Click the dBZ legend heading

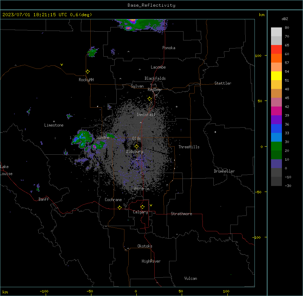(x=285, y=19)
